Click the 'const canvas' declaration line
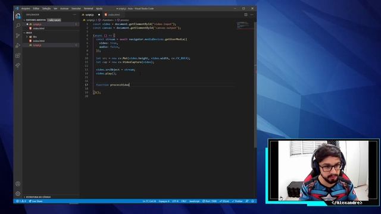The width and height of the screenshot is (381, 214). tap(137, 28)
